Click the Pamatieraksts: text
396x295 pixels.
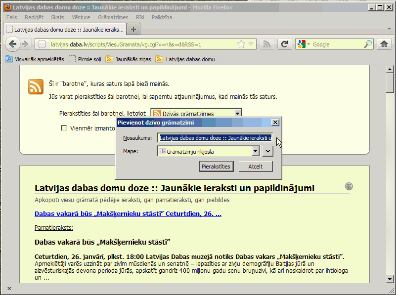(x=54, y=228)
